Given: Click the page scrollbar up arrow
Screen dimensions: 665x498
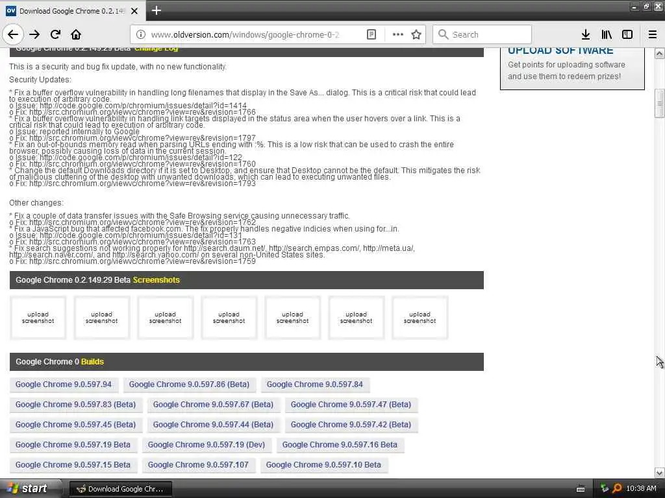Looking at the screenshot, I should (660, 53).
